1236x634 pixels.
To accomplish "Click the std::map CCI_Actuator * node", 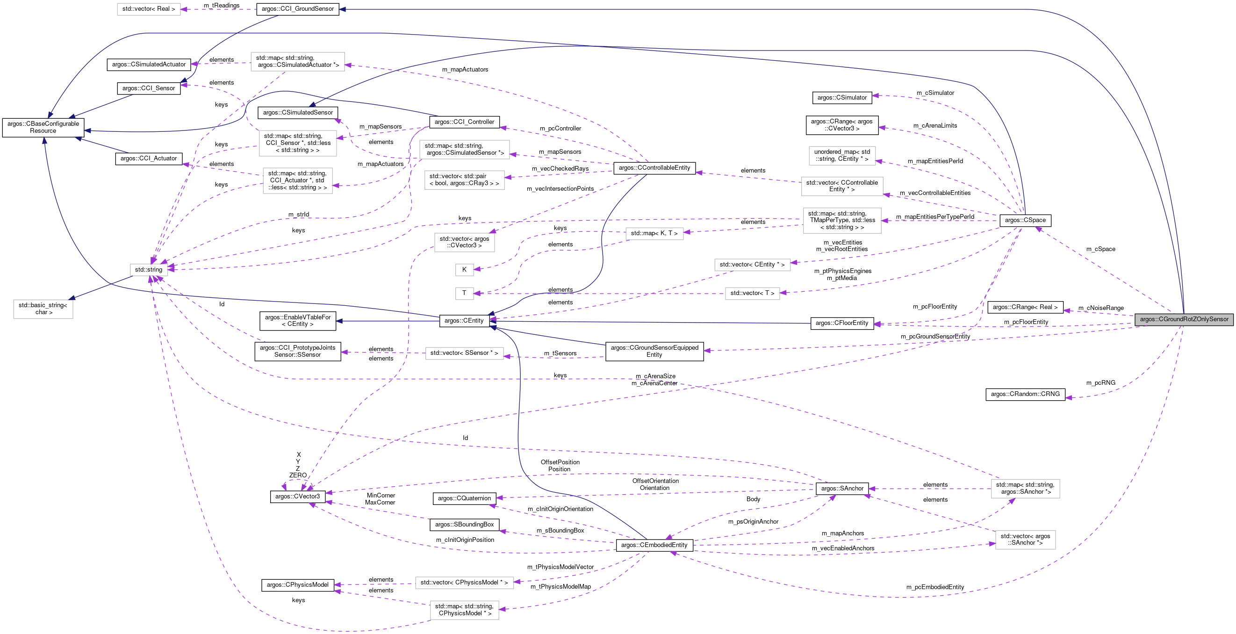I will 297,180.
